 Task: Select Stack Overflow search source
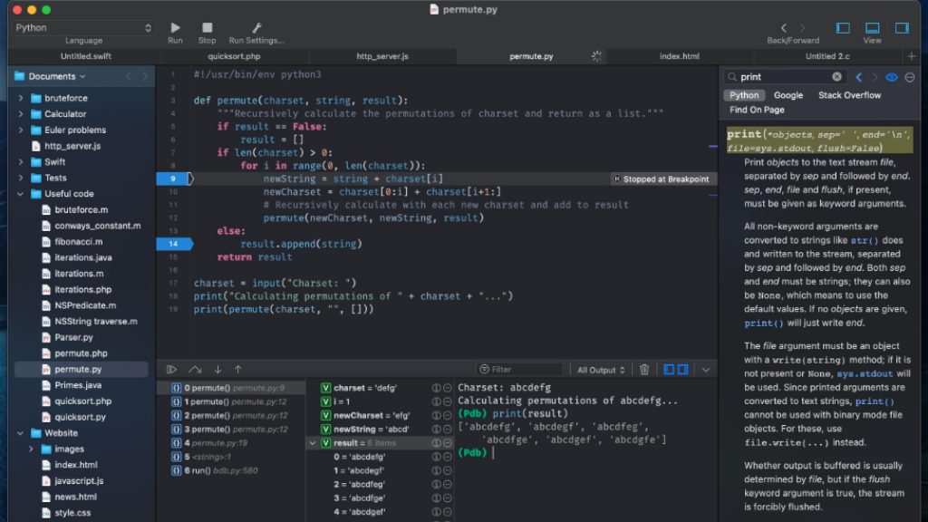click(x=849, y=95)
